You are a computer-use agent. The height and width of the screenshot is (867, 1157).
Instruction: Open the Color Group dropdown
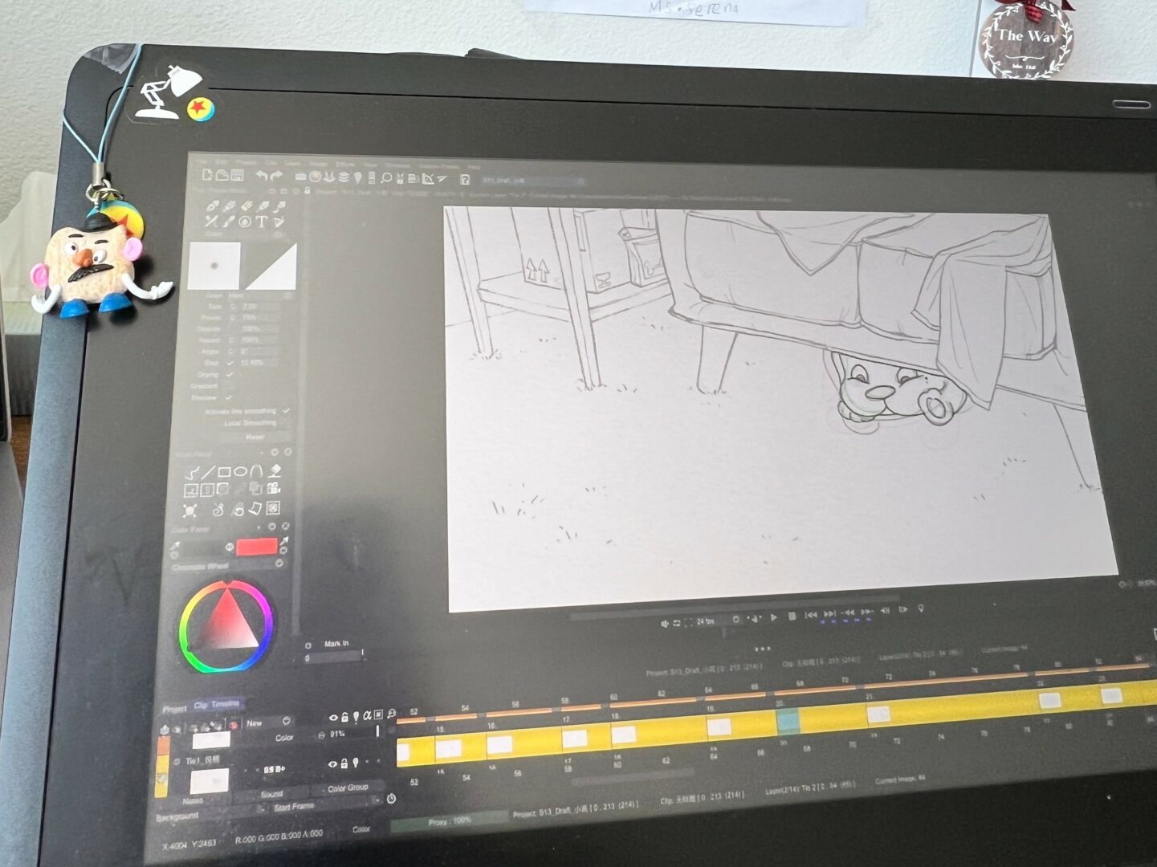[348, 788]
